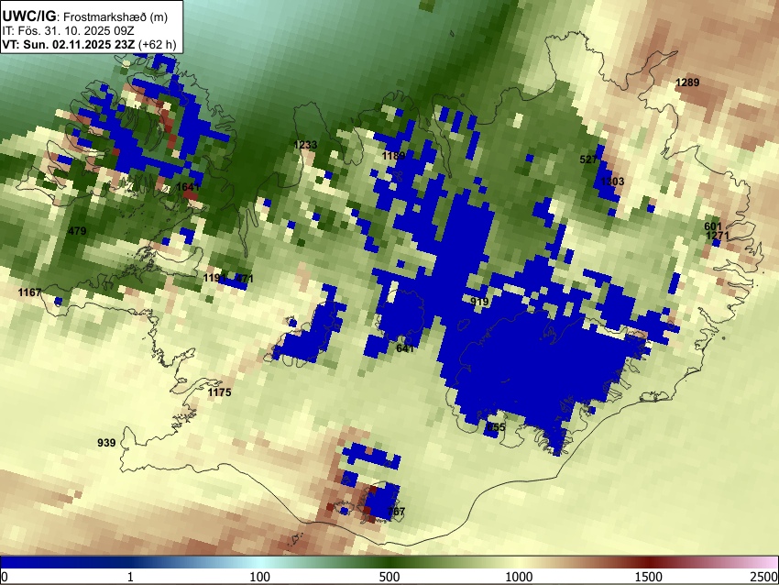The width and height of the screenshot is (779, 585).
Task: Select the 641 map value
Action: pos(405,348)
